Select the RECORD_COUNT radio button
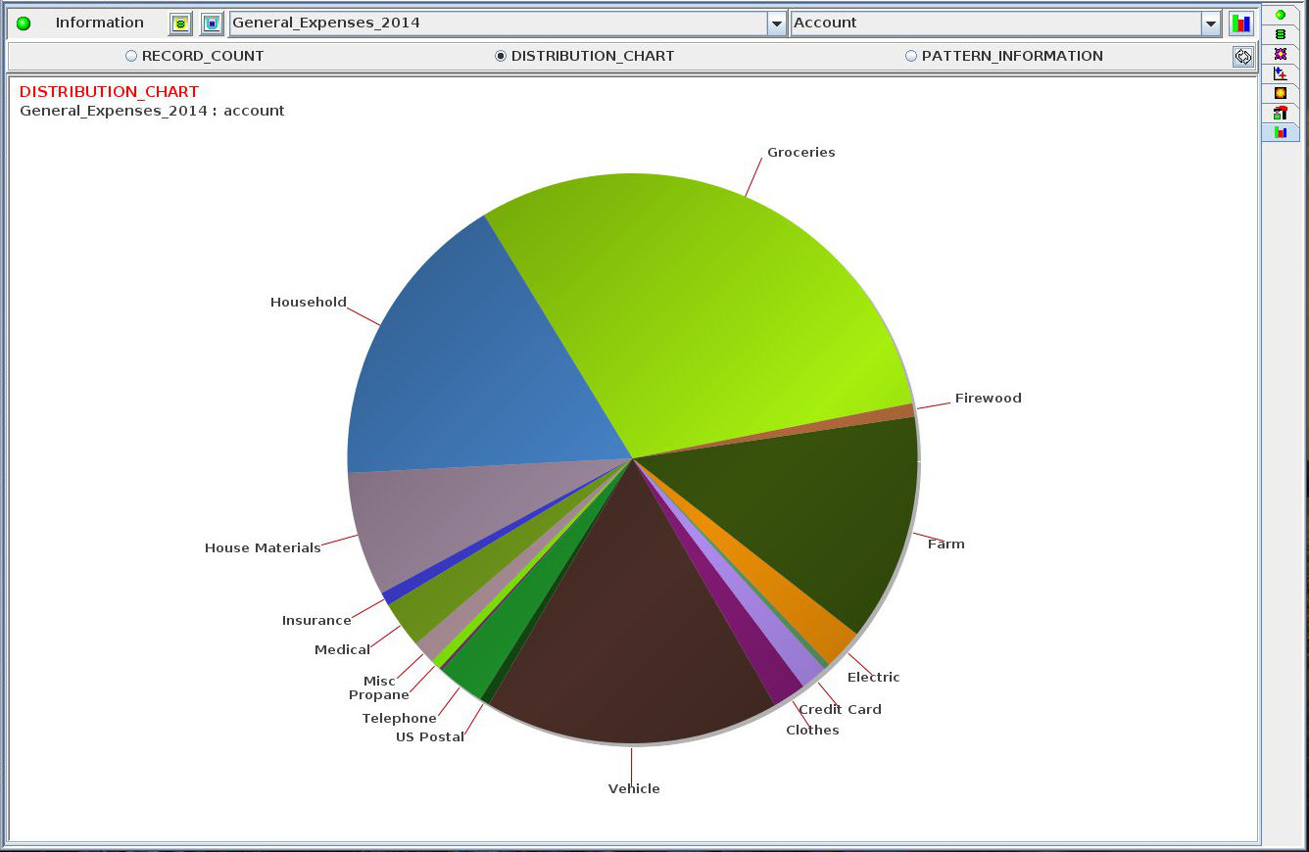This screenshot has width=1309, height=852. pyautogui.click(x=131, y=57)
